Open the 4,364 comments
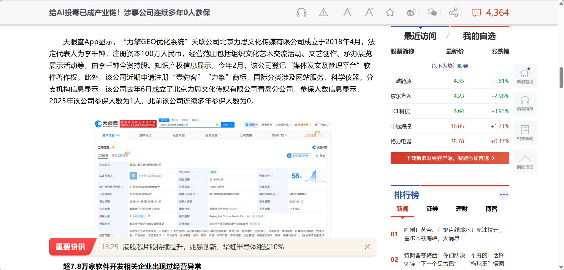 click(490, 12)
